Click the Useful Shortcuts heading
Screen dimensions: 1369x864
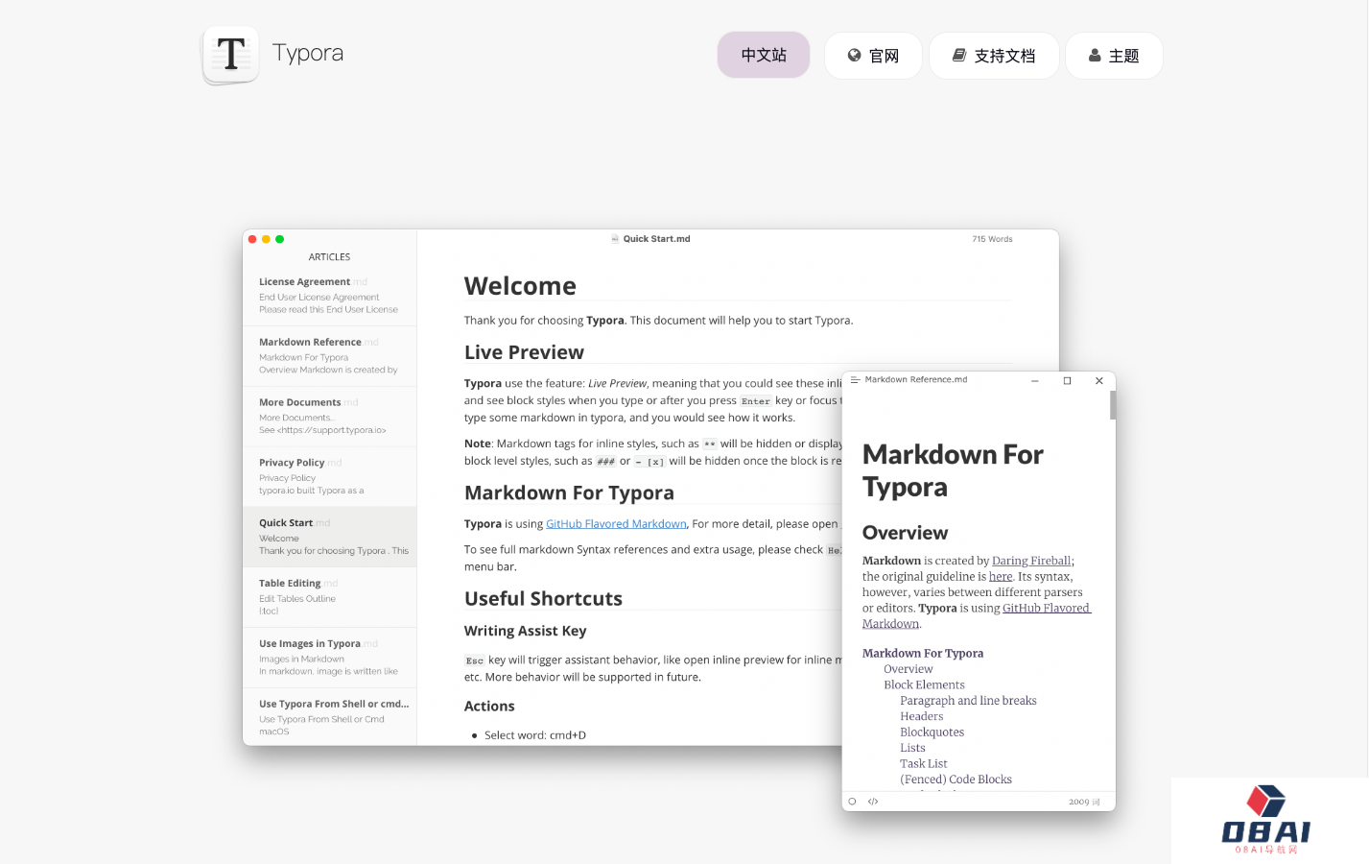click(543, 599)
